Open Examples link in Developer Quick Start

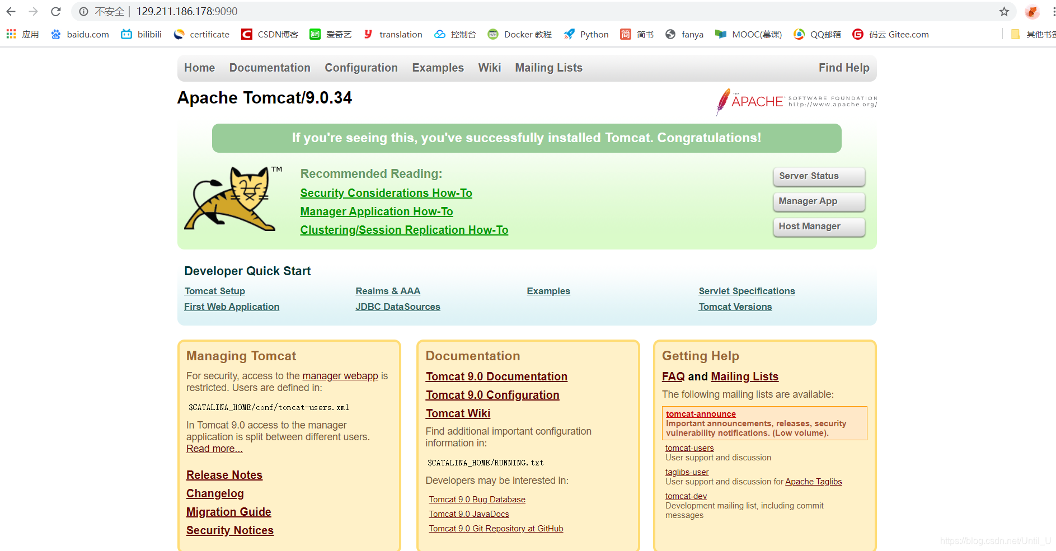point(548,291)
